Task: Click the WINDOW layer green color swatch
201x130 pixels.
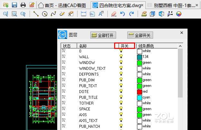Action: (140, 63)
